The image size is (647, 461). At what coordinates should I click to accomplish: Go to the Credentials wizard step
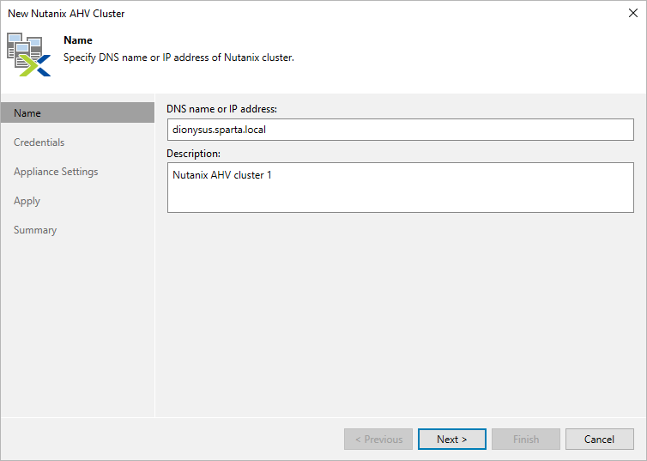pyautogui.click(x=39, y=143)
